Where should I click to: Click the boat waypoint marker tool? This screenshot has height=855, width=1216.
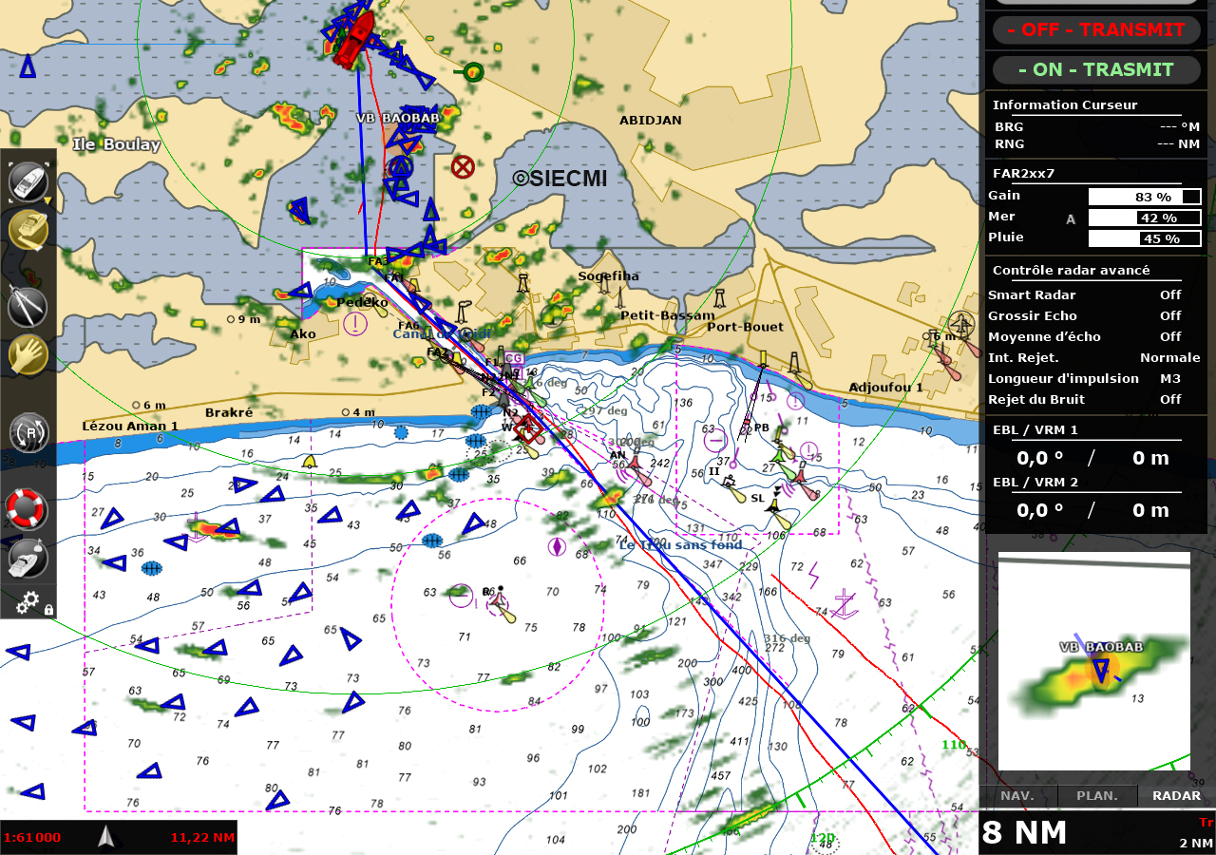pyautogui.click(x=28, y=559)
